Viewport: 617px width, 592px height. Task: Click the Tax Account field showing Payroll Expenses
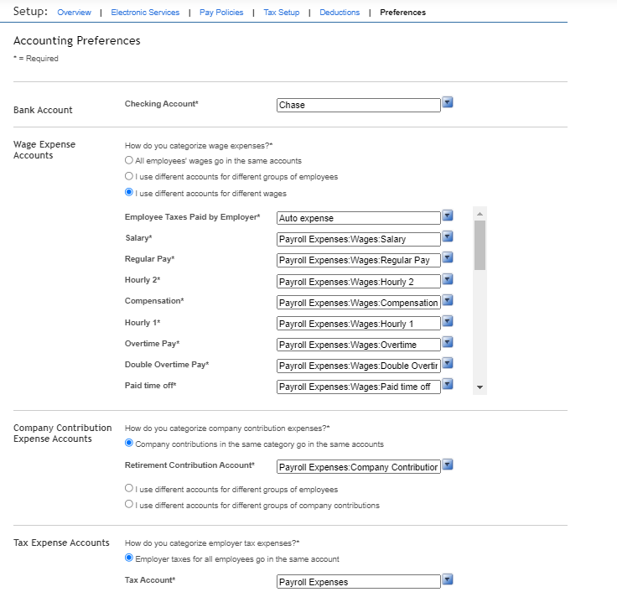359,582
